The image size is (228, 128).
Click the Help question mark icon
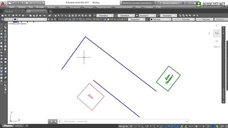[195, 3]
